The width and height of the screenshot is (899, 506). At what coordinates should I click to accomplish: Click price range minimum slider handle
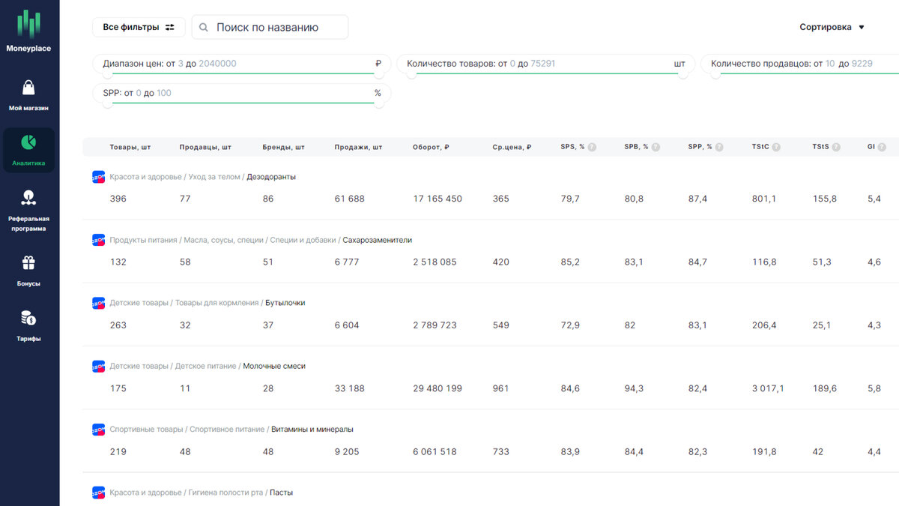[108, 73]
